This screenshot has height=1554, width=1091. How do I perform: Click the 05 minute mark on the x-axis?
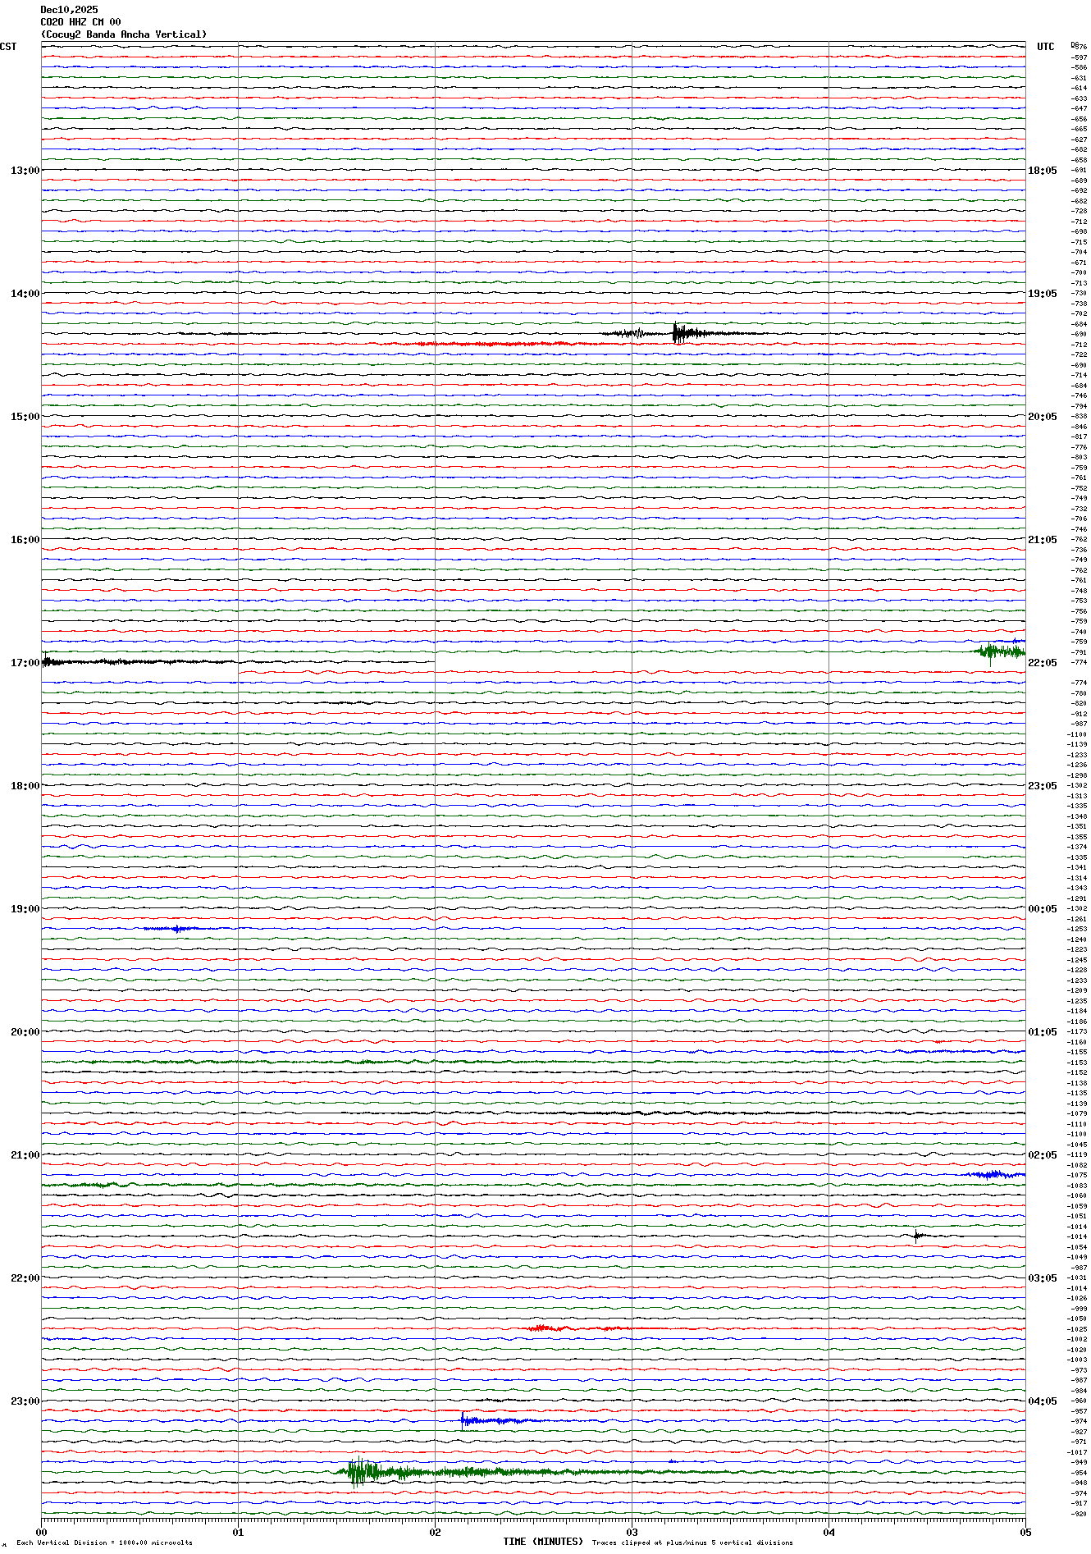point(1025,1531)
